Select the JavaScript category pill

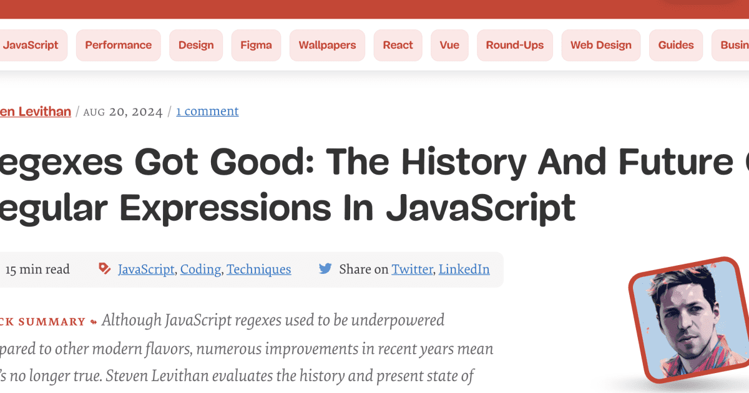click(x=30, y=45)
